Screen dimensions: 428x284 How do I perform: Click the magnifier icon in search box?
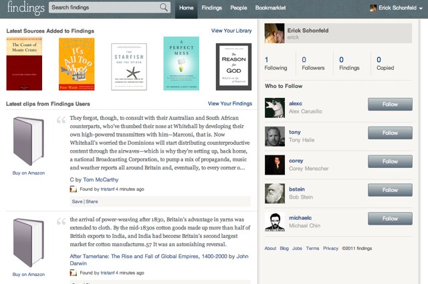coord(164,8)
